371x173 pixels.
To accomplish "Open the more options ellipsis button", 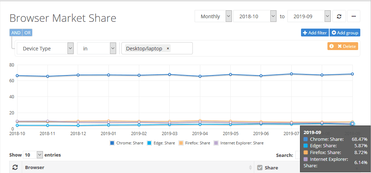I will (x=354, y=16).
